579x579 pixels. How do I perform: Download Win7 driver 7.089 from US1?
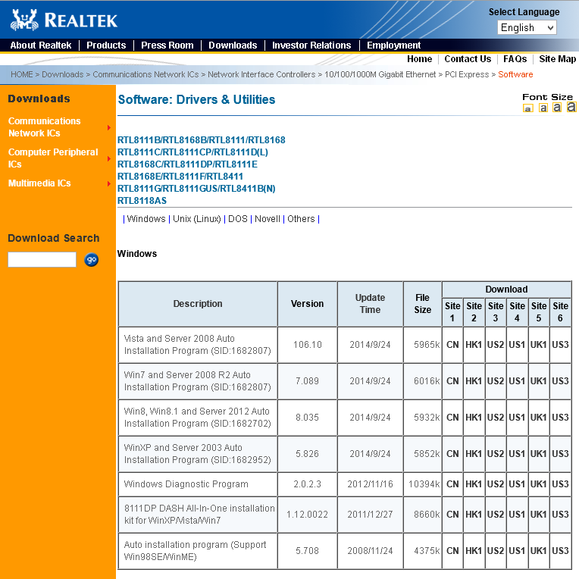click(x=517, y=381)
